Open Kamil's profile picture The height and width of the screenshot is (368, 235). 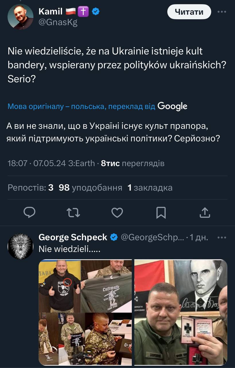click(20, 16)
